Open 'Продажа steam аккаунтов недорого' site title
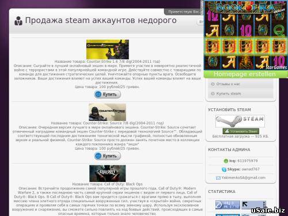Viewport: 288px width, 216px height. pyautogui.click(x=101, y=20)
